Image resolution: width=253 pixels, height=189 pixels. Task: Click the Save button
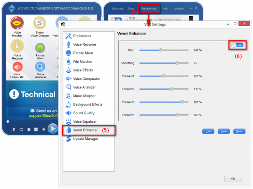224,131
